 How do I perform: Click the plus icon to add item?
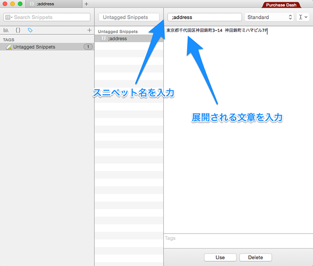[89, 30]
